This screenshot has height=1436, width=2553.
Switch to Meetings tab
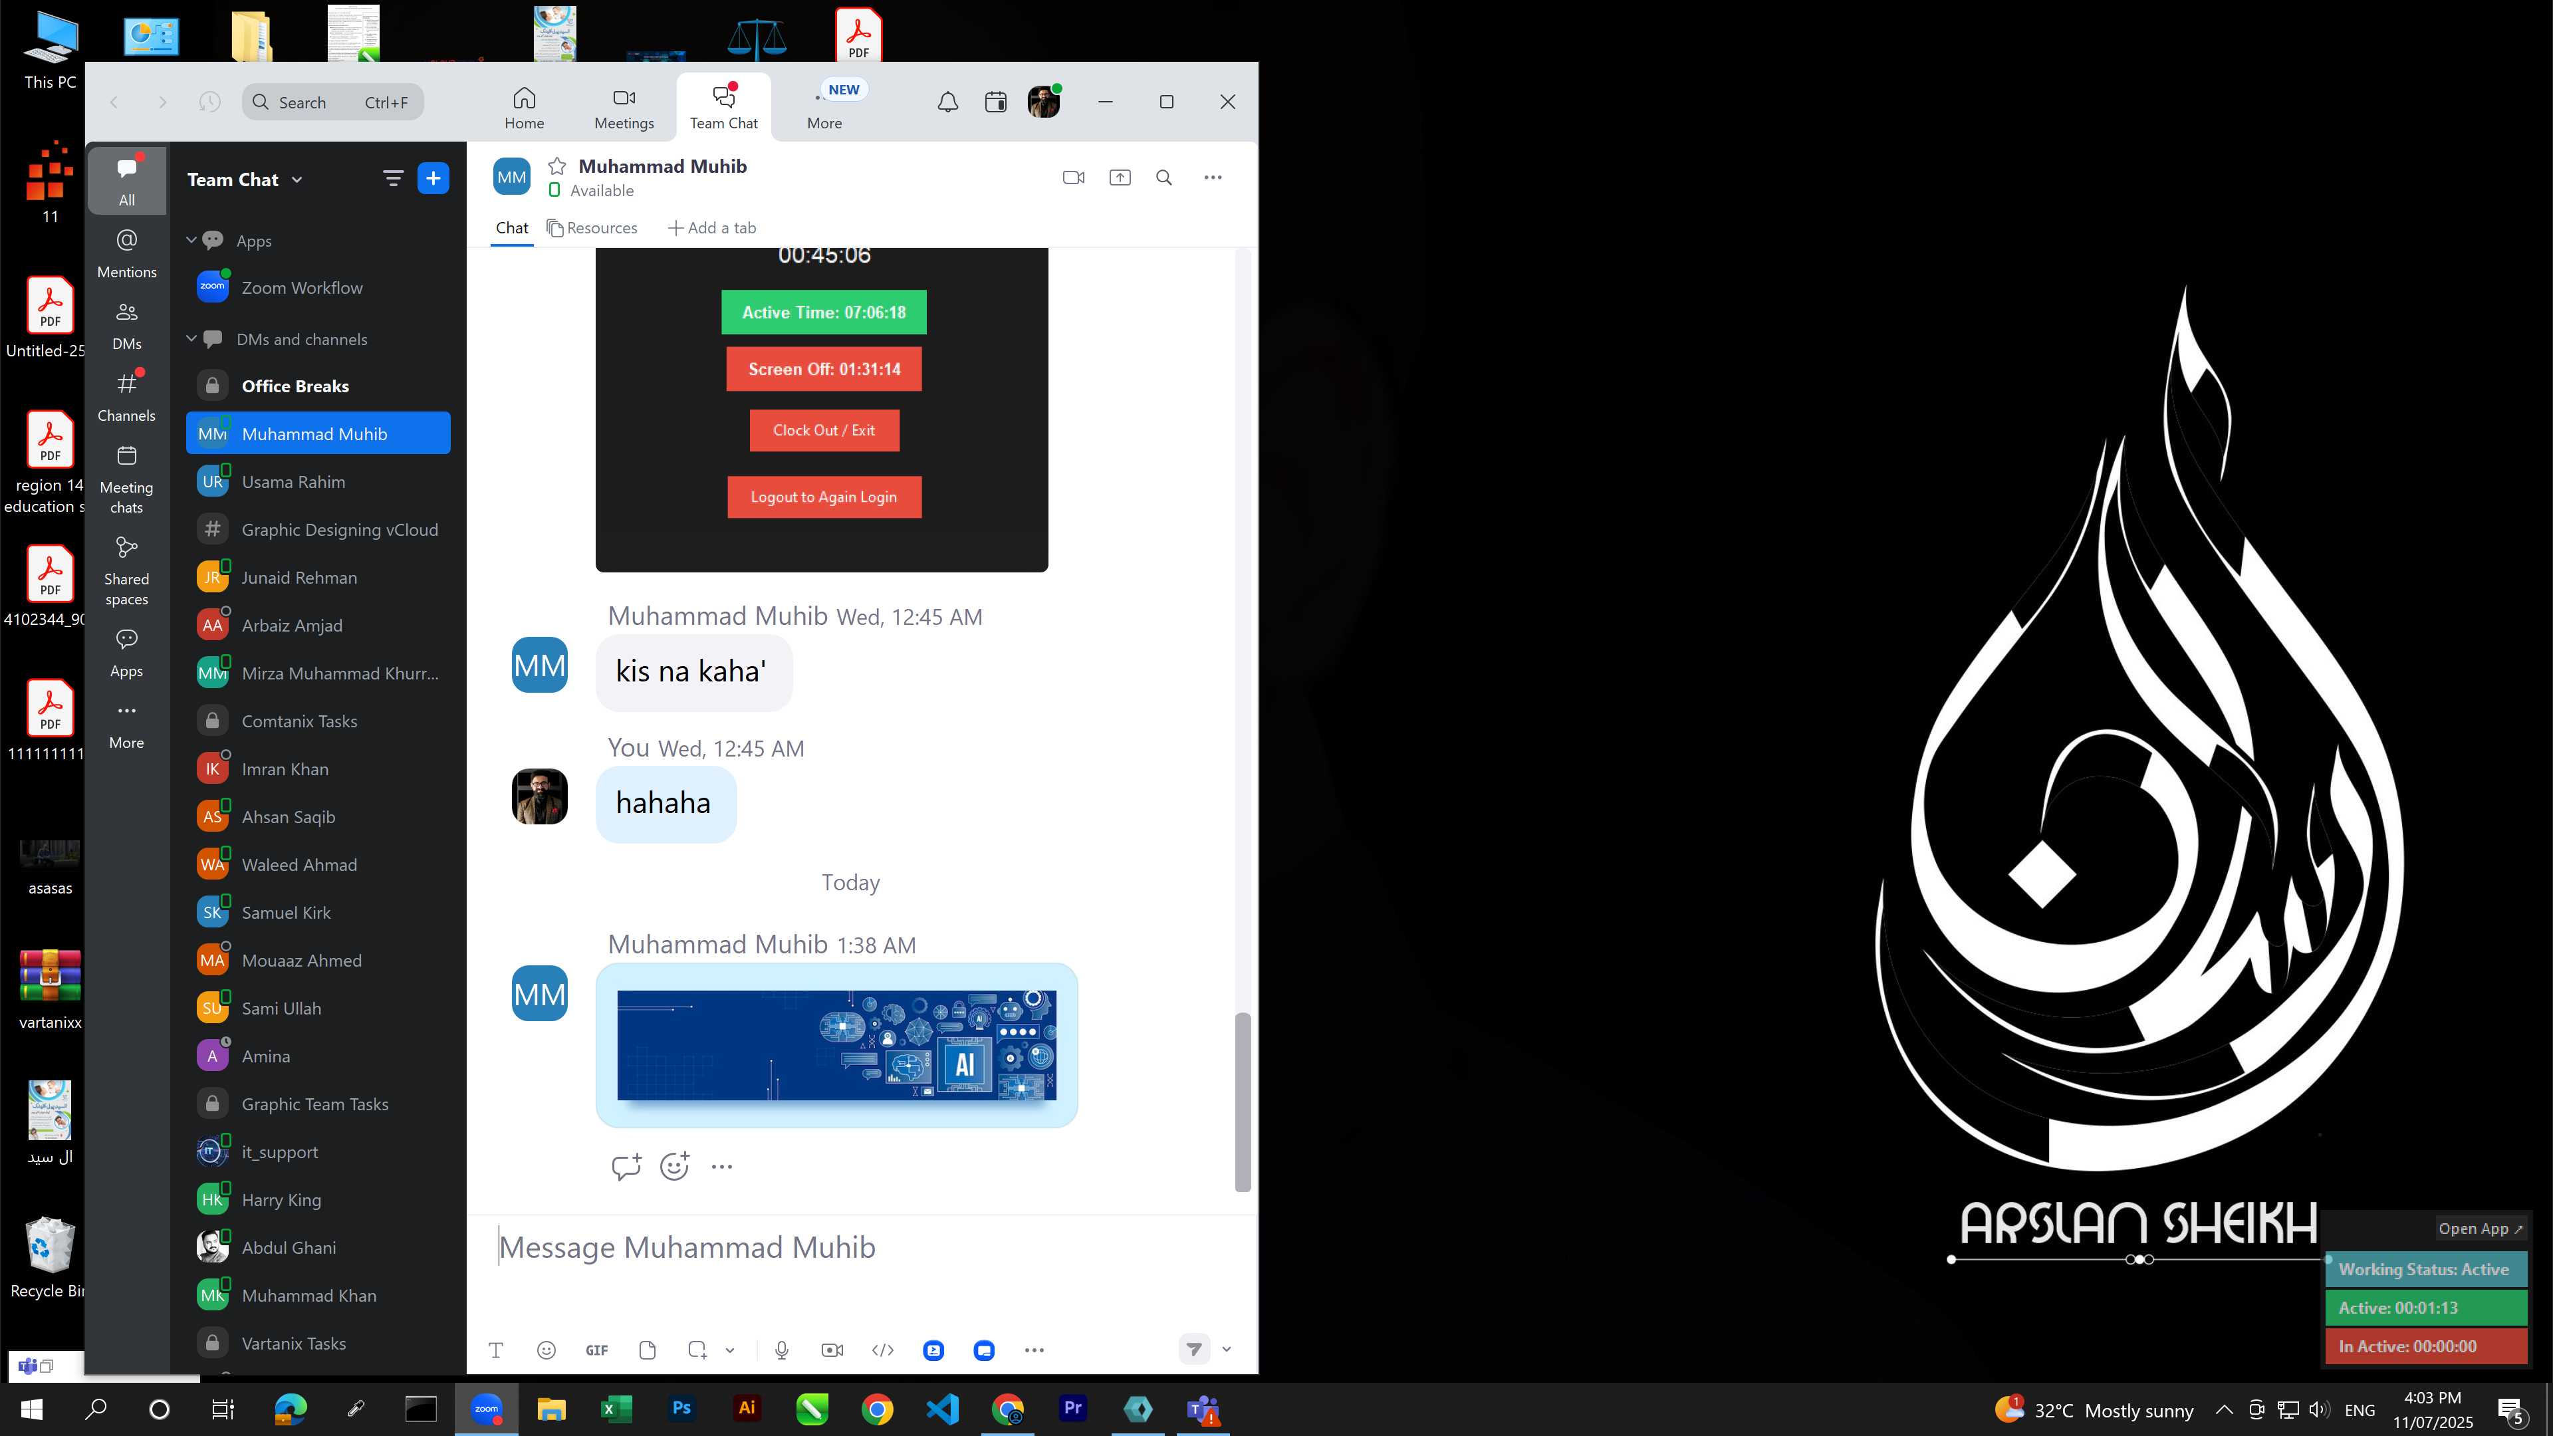pos(624,108)
